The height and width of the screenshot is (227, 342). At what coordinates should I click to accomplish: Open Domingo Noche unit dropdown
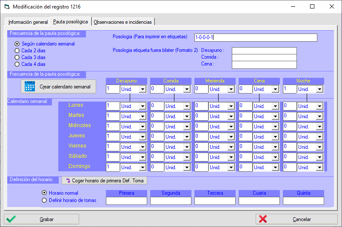[x=319, y=167]
